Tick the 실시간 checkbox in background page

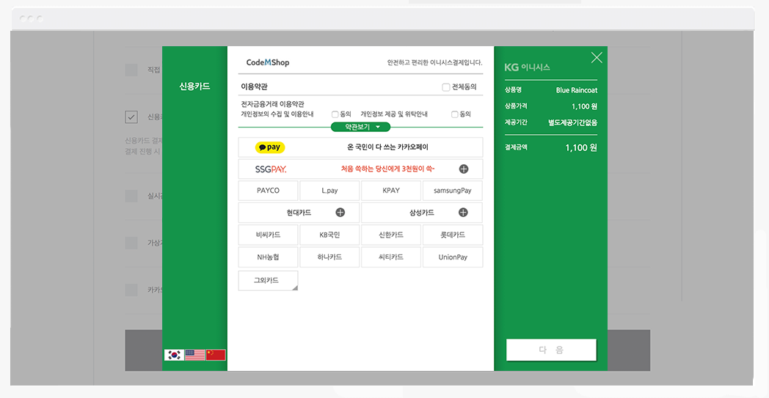click(x=131, y=196)
